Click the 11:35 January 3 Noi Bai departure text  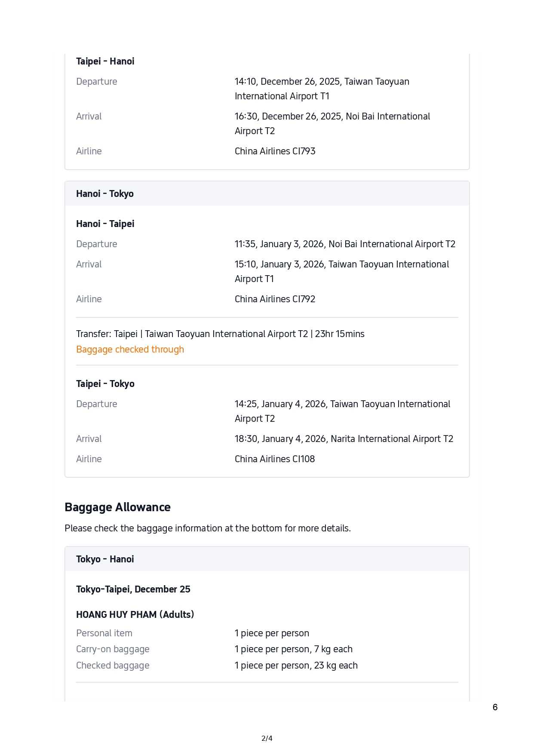coord(344,244)
